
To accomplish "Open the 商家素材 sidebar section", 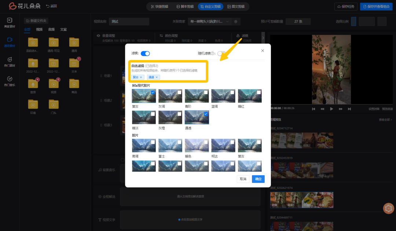I will [x=10, y=23].
